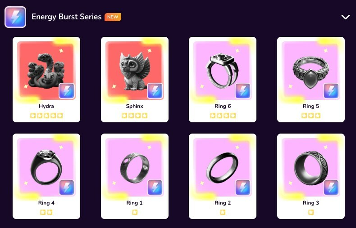Click the lightning badge on Hydra card
The width and height of the screenshot is (356, 228).
[67, 91]
